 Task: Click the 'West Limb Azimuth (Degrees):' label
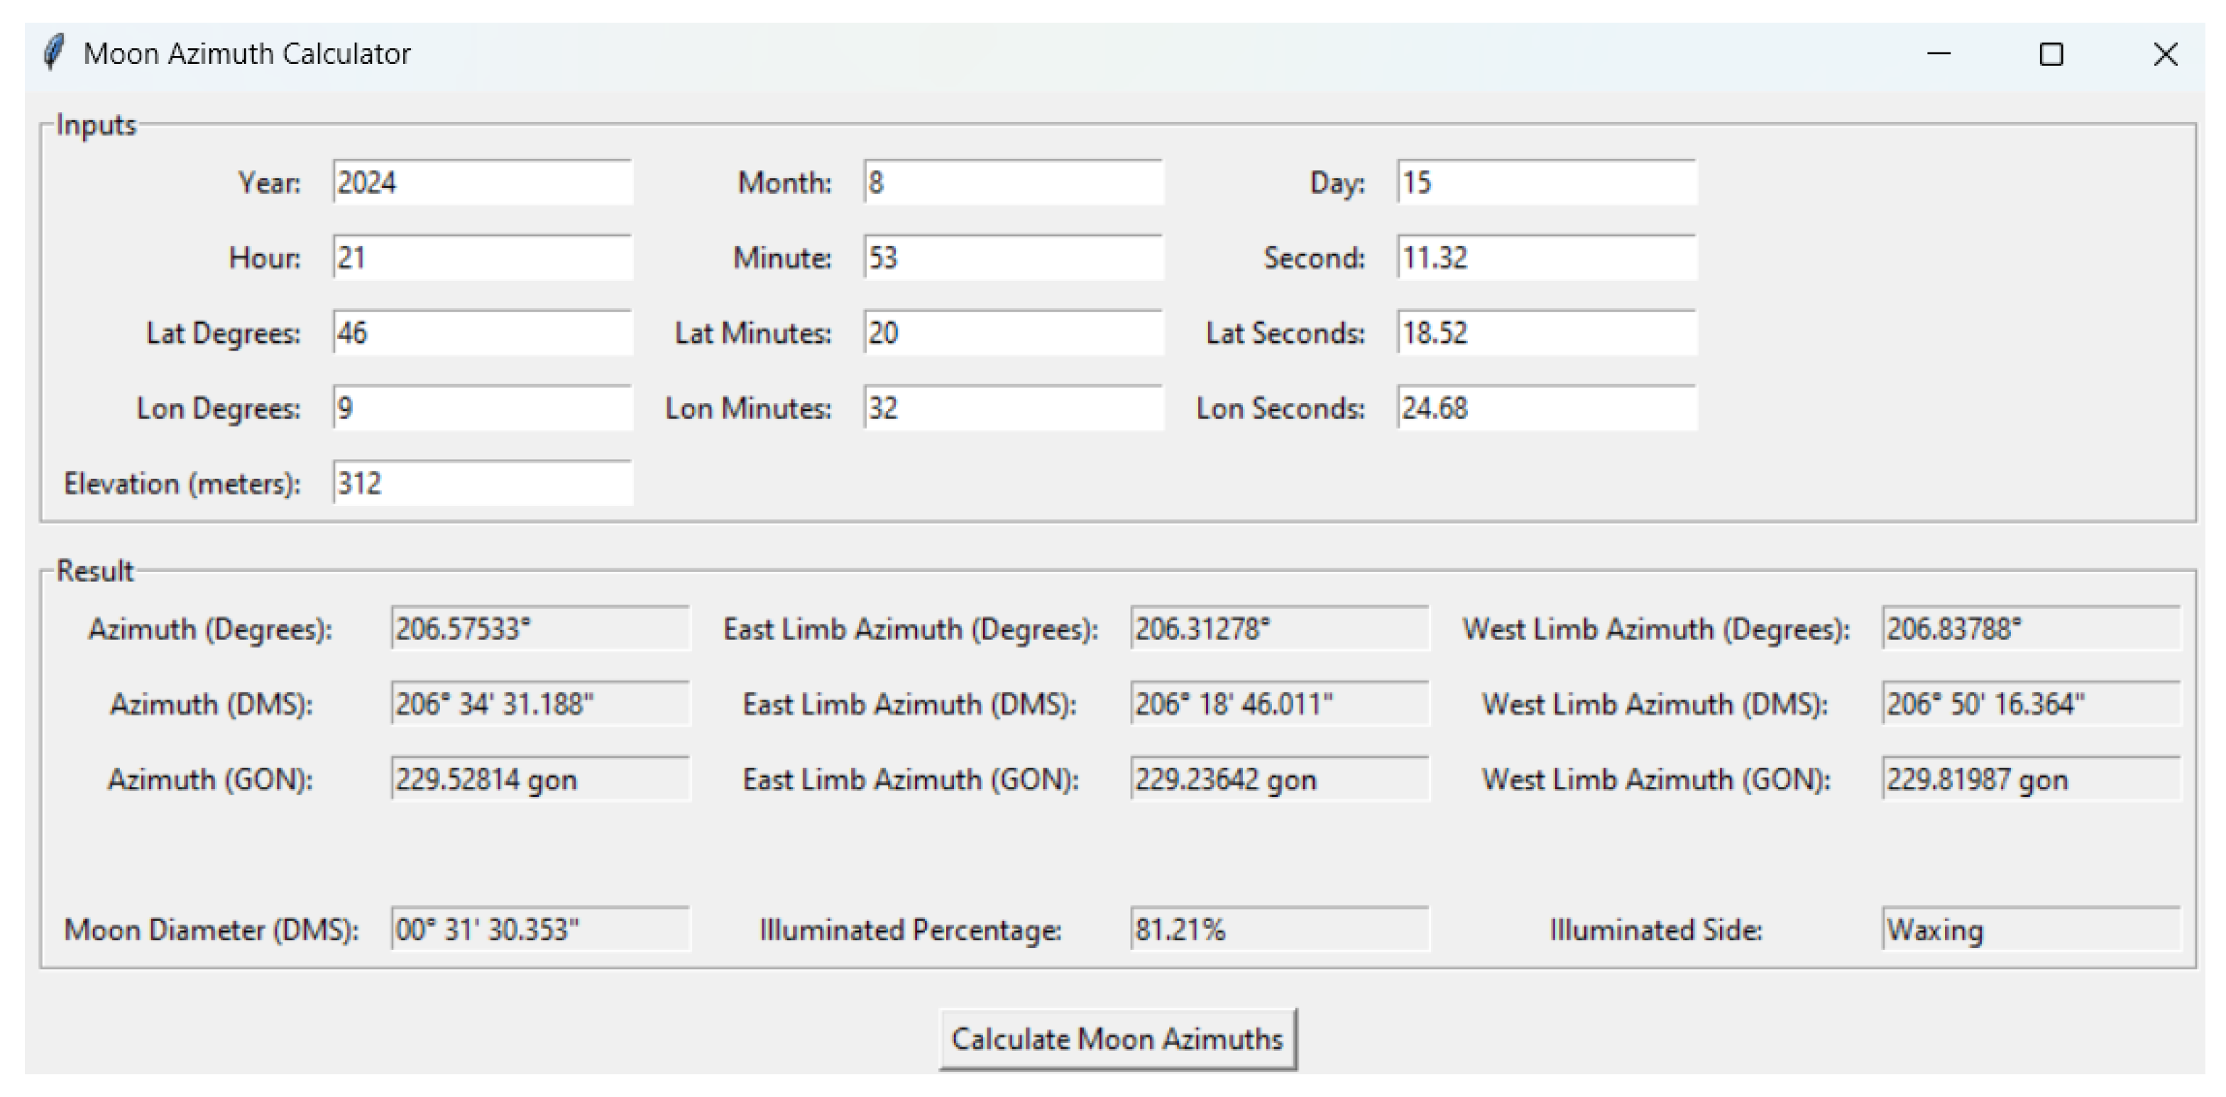1656,629
